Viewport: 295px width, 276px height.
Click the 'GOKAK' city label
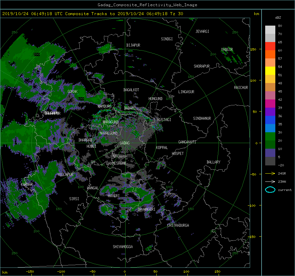pos(73,92)
